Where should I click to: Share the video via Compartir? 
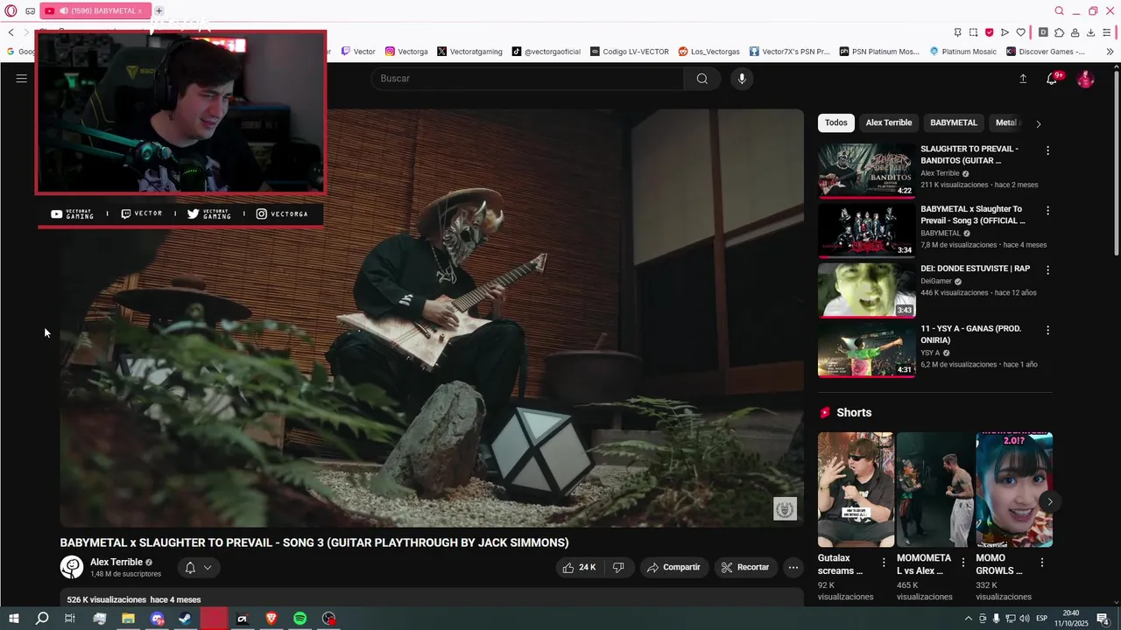[673, 567]
